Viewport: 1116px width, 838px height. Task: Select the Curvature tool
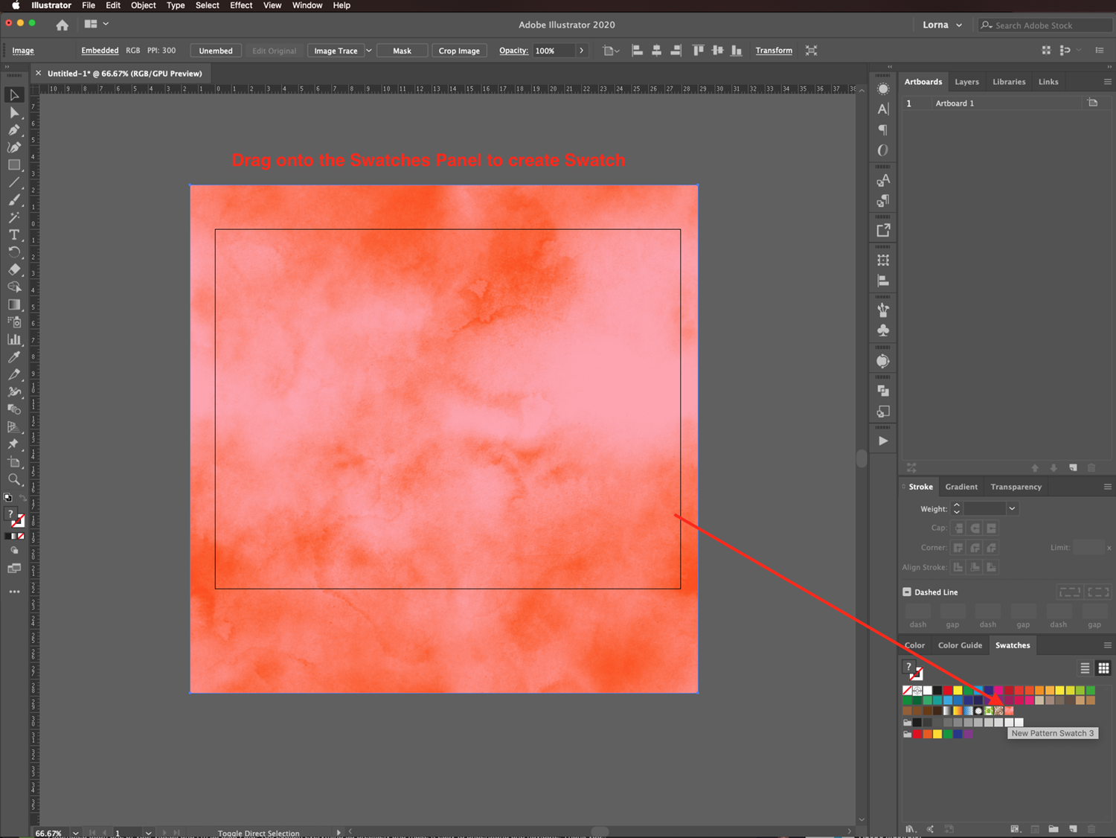pos(14,147)
